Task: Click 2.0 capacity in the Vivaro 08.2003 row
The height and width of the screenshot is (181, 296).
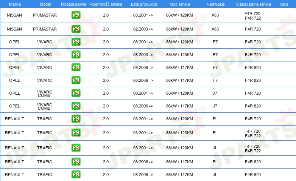Action: [106, 55]
